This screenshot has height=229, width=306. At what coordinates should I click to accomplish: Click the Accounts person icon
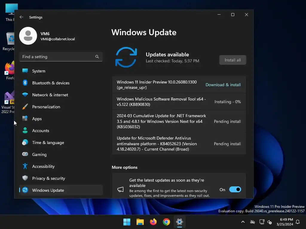tap(25, 131)
